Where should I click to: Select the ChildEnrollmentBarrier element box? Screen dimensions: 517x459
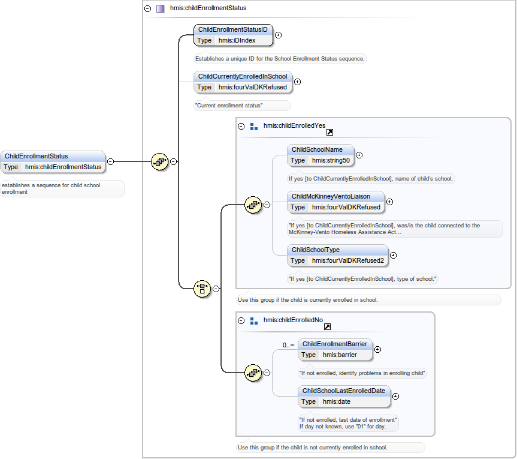pyautogui.click(x=335, y=349)
